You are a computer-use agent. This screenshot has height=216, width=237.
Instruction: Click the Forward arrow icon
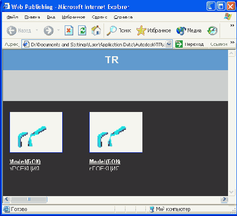[48, 30]
